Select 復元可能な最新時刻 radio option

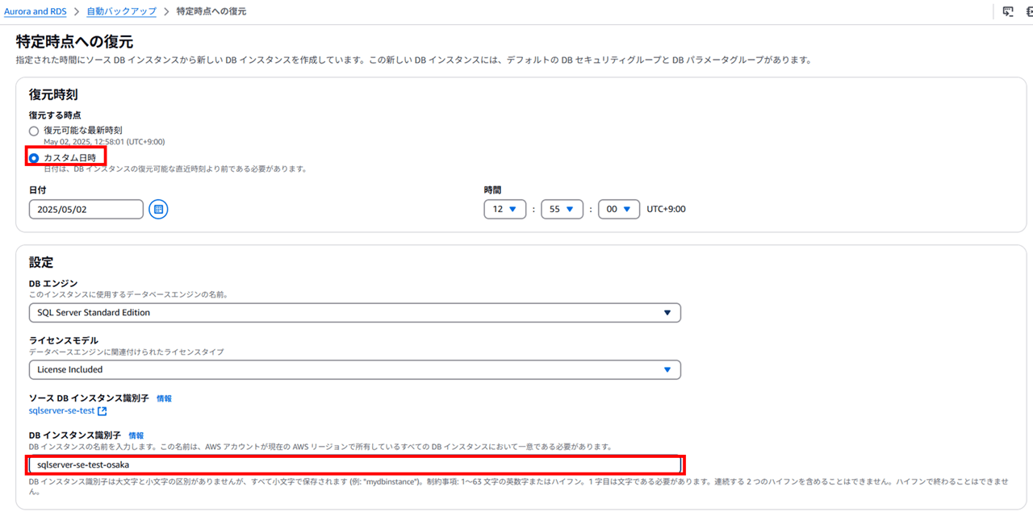click(33, 131)
